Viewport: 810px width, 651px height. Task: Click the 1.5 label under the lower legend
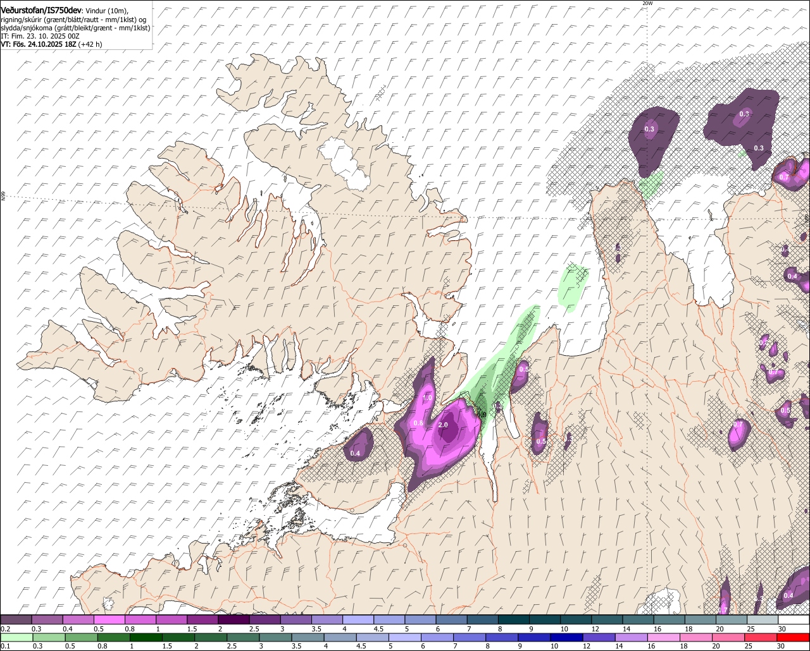click(x=168, y=646)
